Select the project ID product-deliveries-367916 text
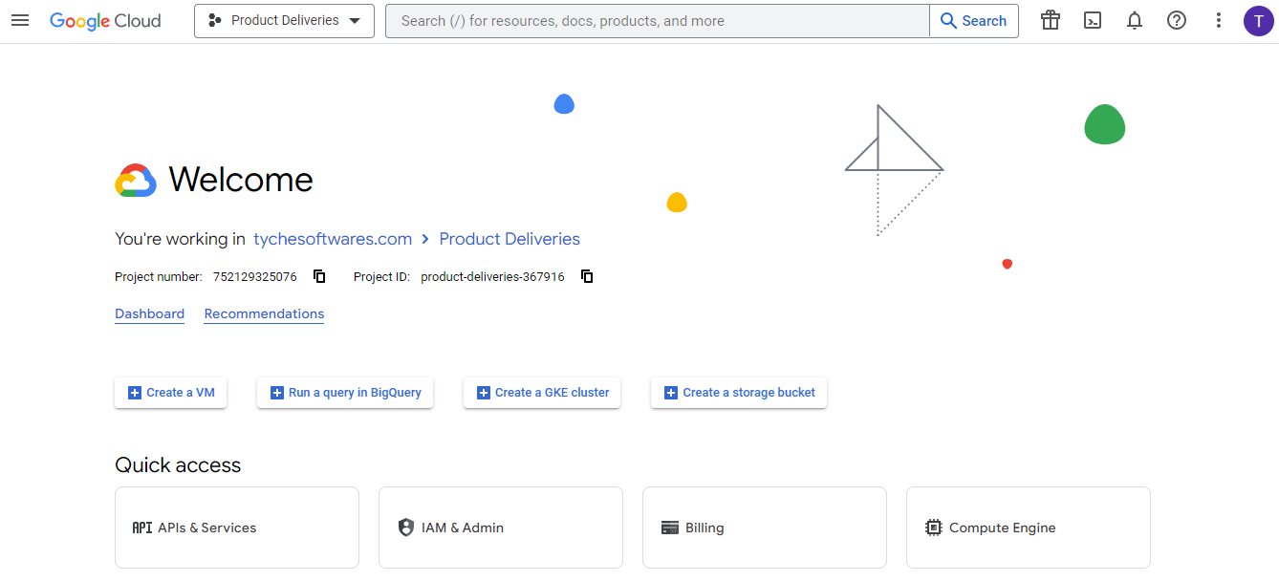 click(492, 276)
